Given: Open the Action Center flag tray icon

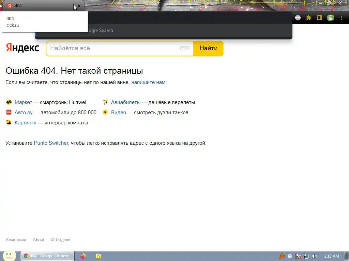Looking at the screenshot, I should tap(298, 256).
